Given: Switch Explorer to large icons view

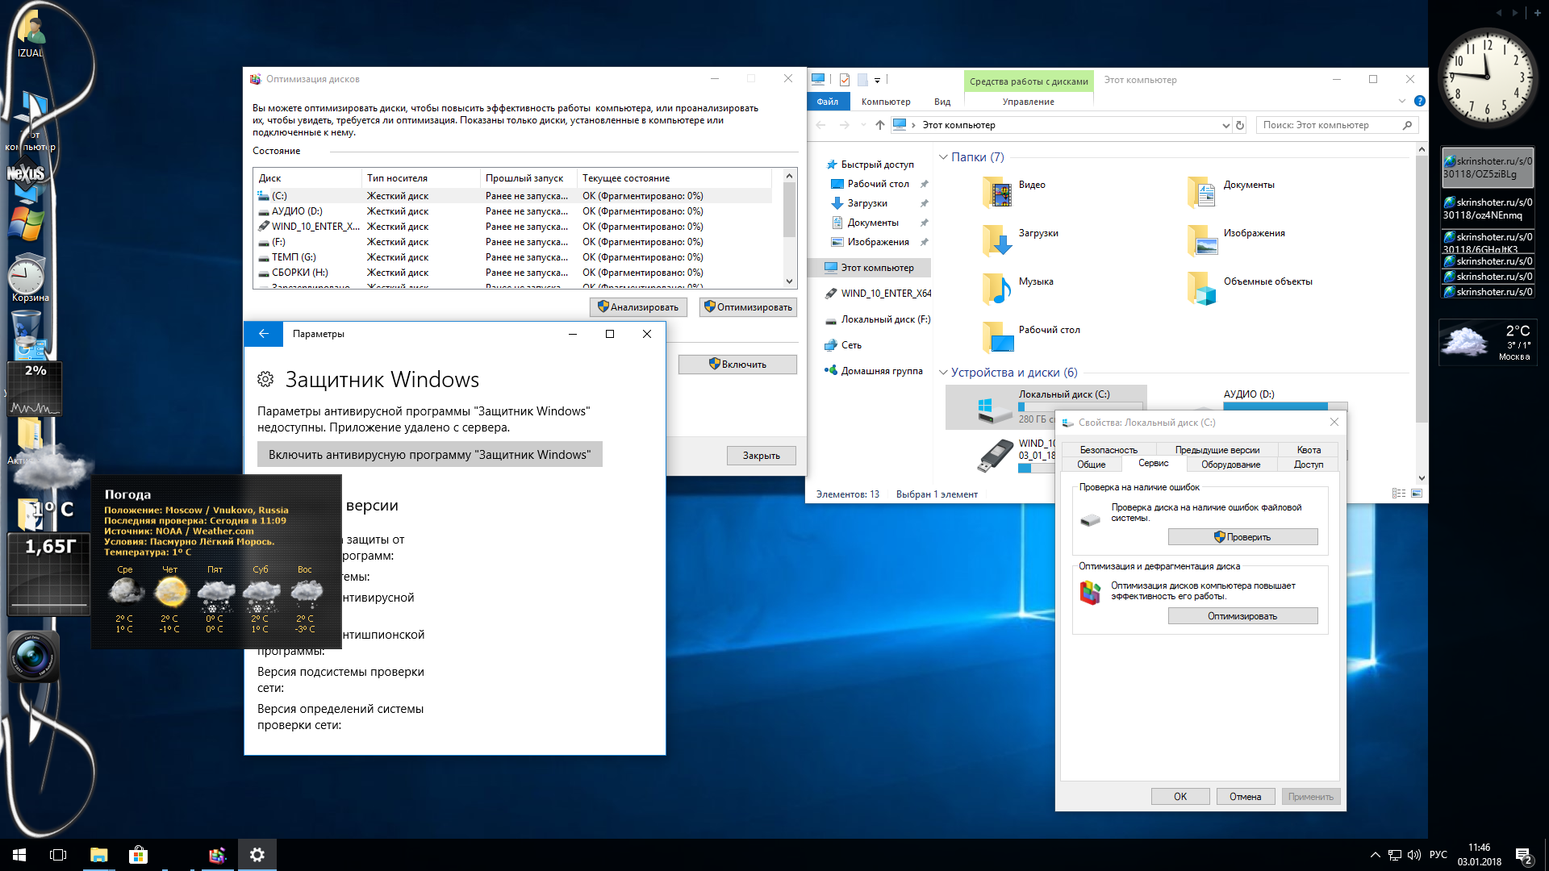Looking at the screenshot, I should (1417, 494).
